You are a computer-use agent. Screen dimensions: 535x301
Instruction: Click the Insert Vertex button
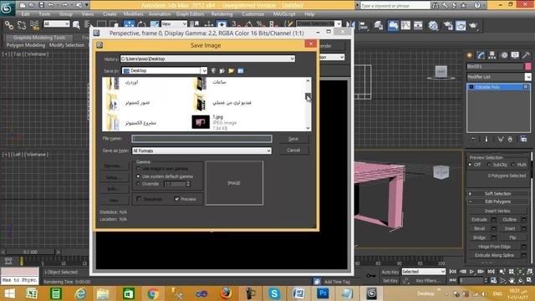497,211
